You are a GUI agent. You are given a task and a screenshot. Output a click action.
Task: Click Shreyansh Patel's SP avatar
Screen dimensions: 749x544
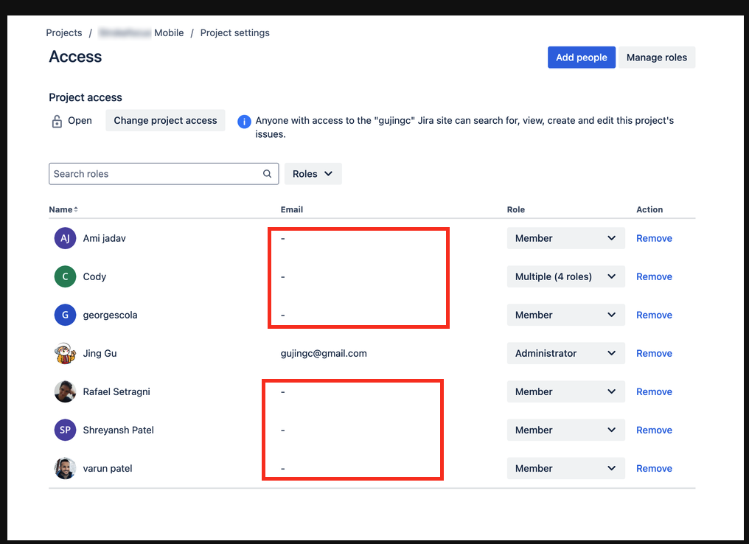(64, 430)
